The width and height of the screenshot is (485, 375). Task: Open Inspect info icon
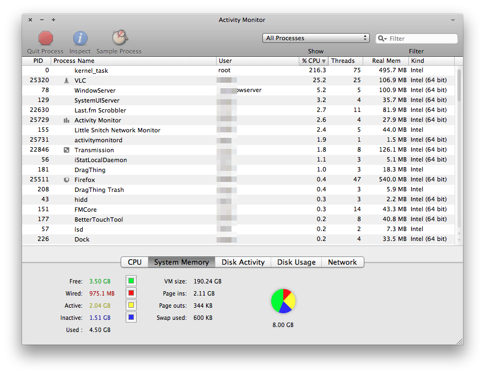tap(80, 39)
